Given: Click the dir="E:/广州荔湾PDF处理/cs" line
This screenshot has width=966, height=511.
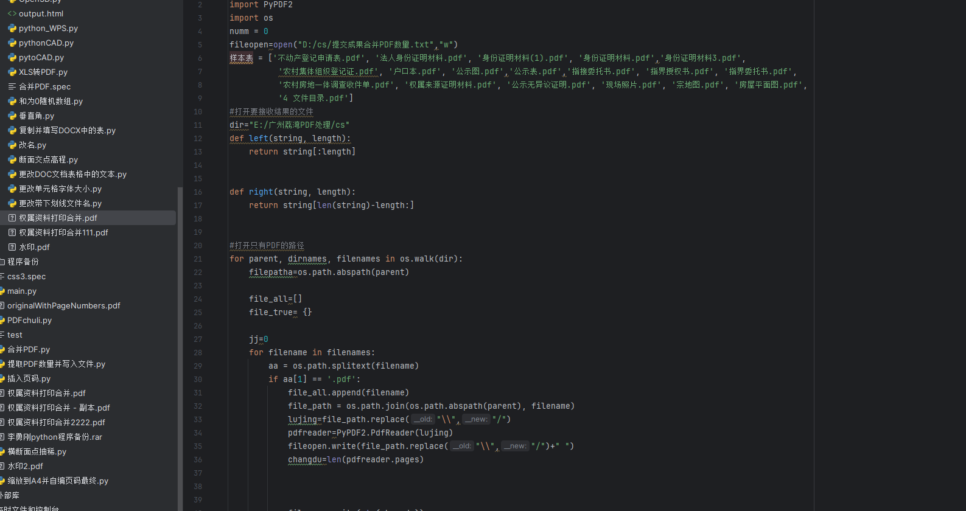Looking at the screenshot, I should (290, 125).
